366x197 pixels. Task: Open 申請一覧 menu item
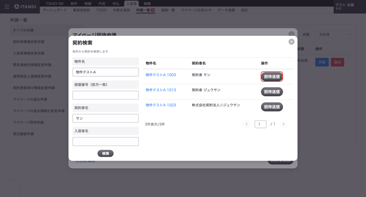click(145, 10)
